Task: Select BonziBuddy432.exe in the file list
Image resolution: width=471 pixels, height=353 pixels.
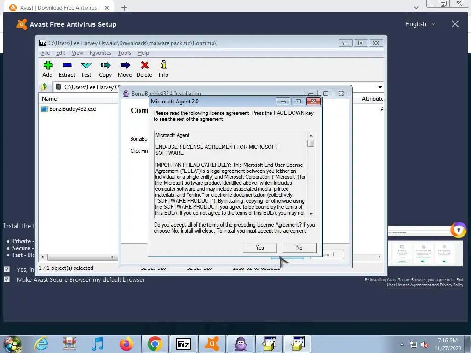Action: 72,109
